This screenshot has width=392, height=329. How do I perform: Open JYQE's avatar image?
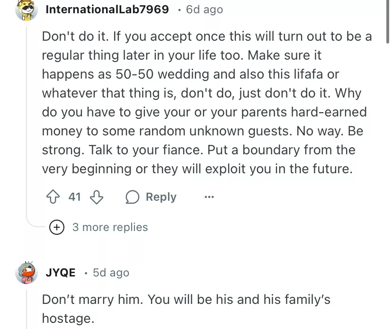27,273
